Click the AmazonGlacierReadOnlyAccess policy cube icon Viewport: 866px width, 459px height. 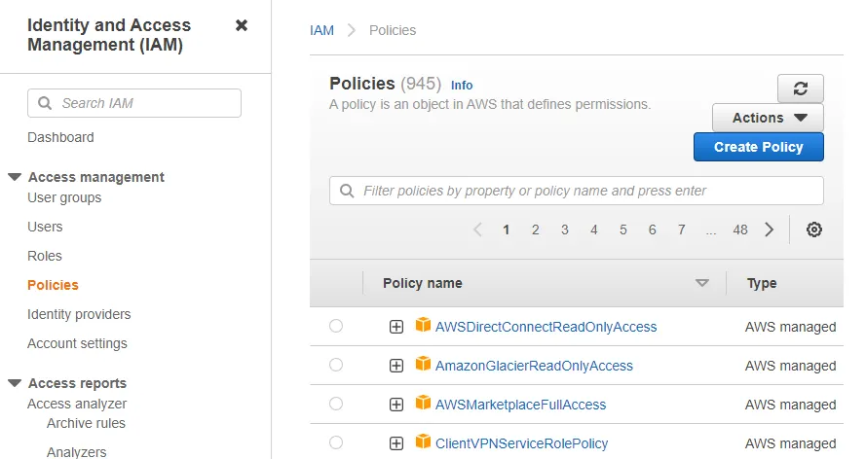click(423, 365)
